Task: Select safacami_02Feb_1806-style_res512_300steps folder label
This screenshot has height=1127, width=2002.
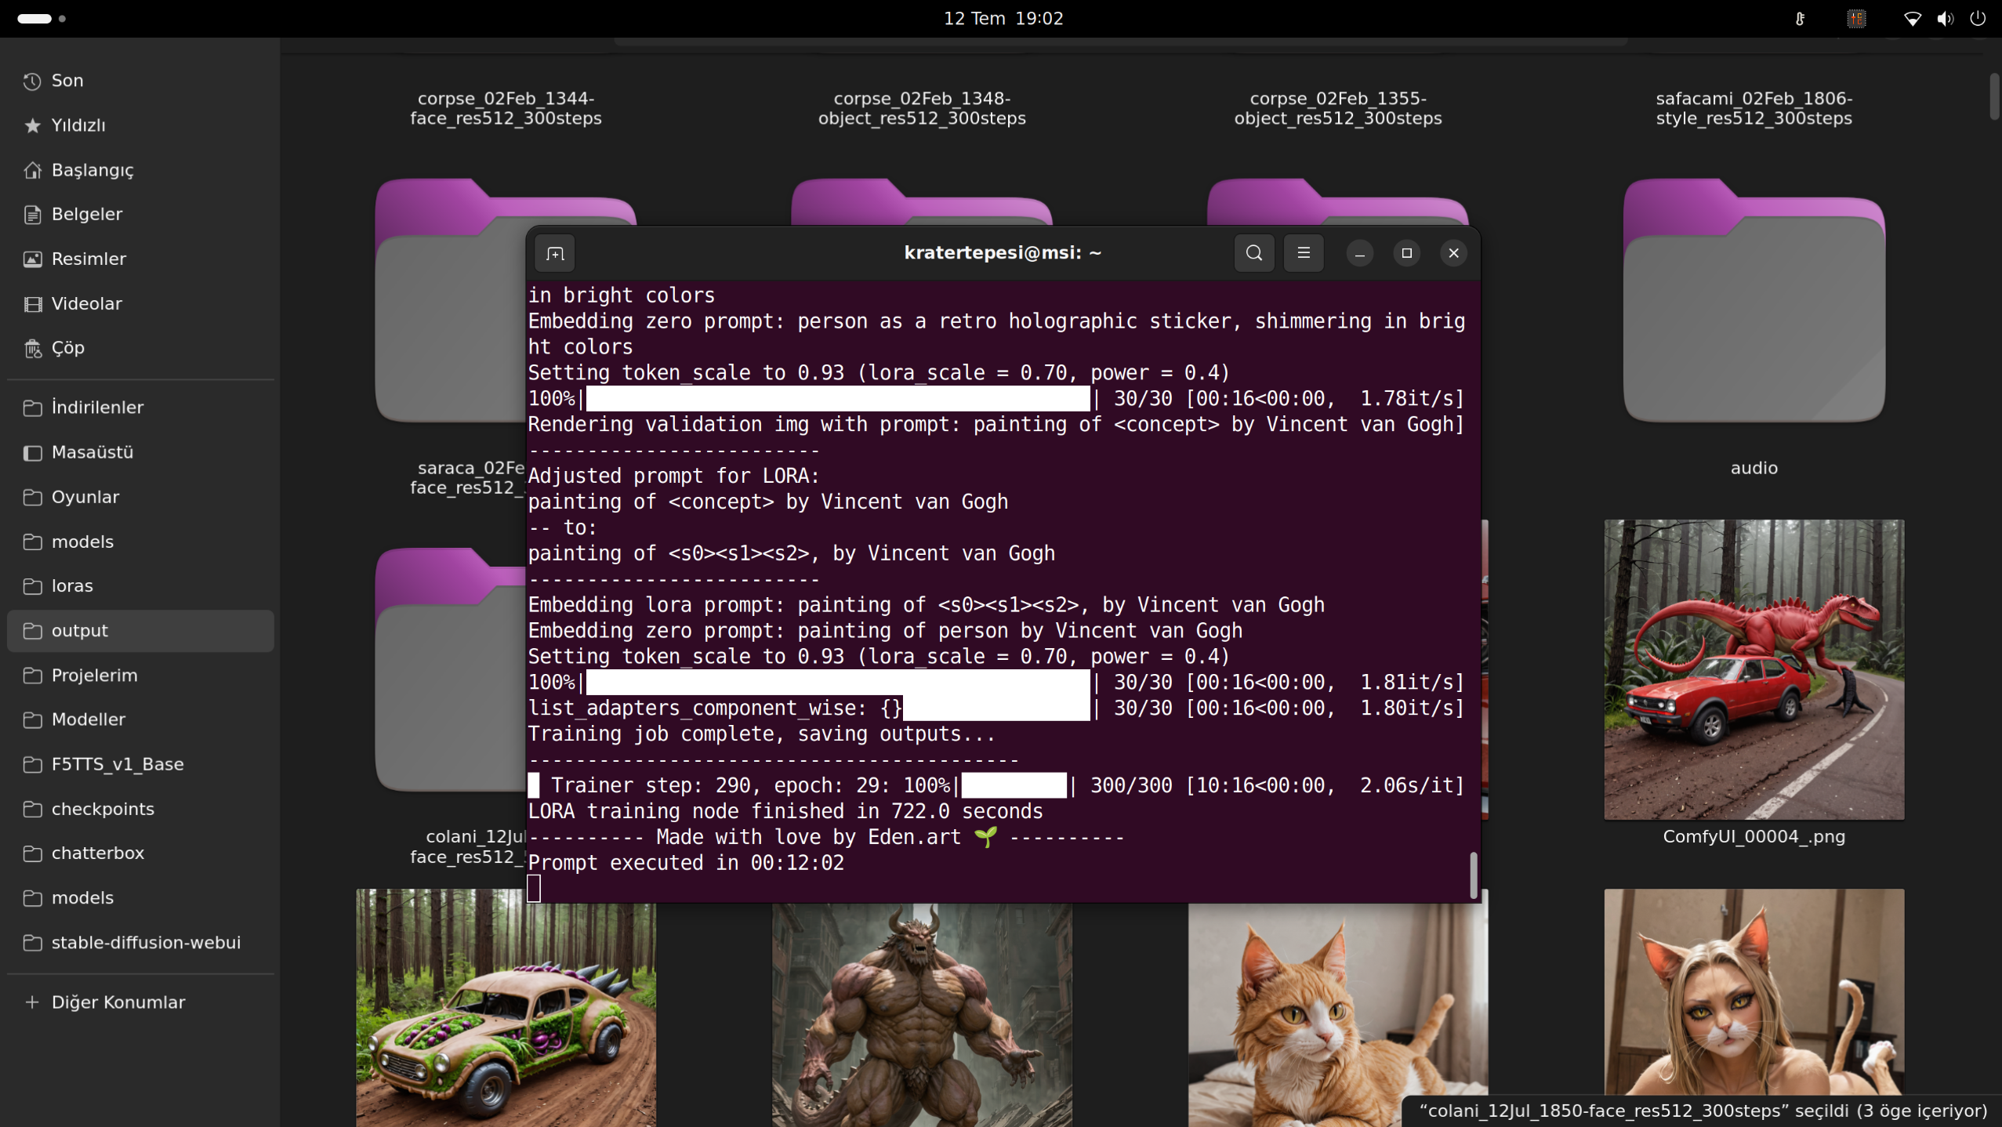Action: pos(1754,108)
